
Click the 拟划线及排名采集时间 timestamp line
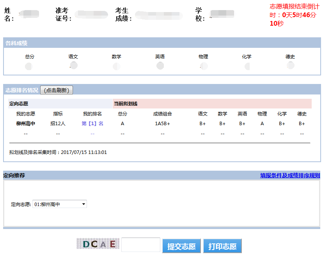[x=58, y=152]
